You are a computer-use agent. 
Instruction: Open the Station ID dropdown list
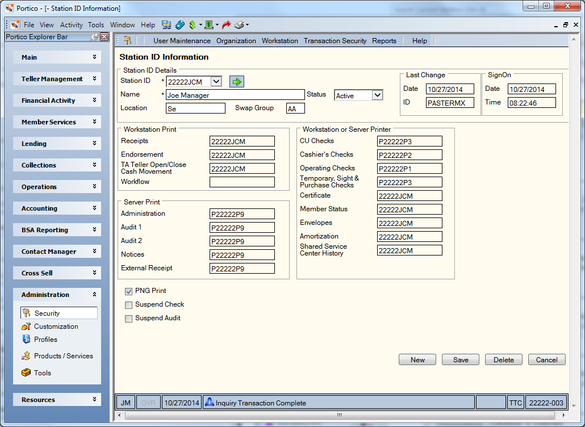(216, 81)
